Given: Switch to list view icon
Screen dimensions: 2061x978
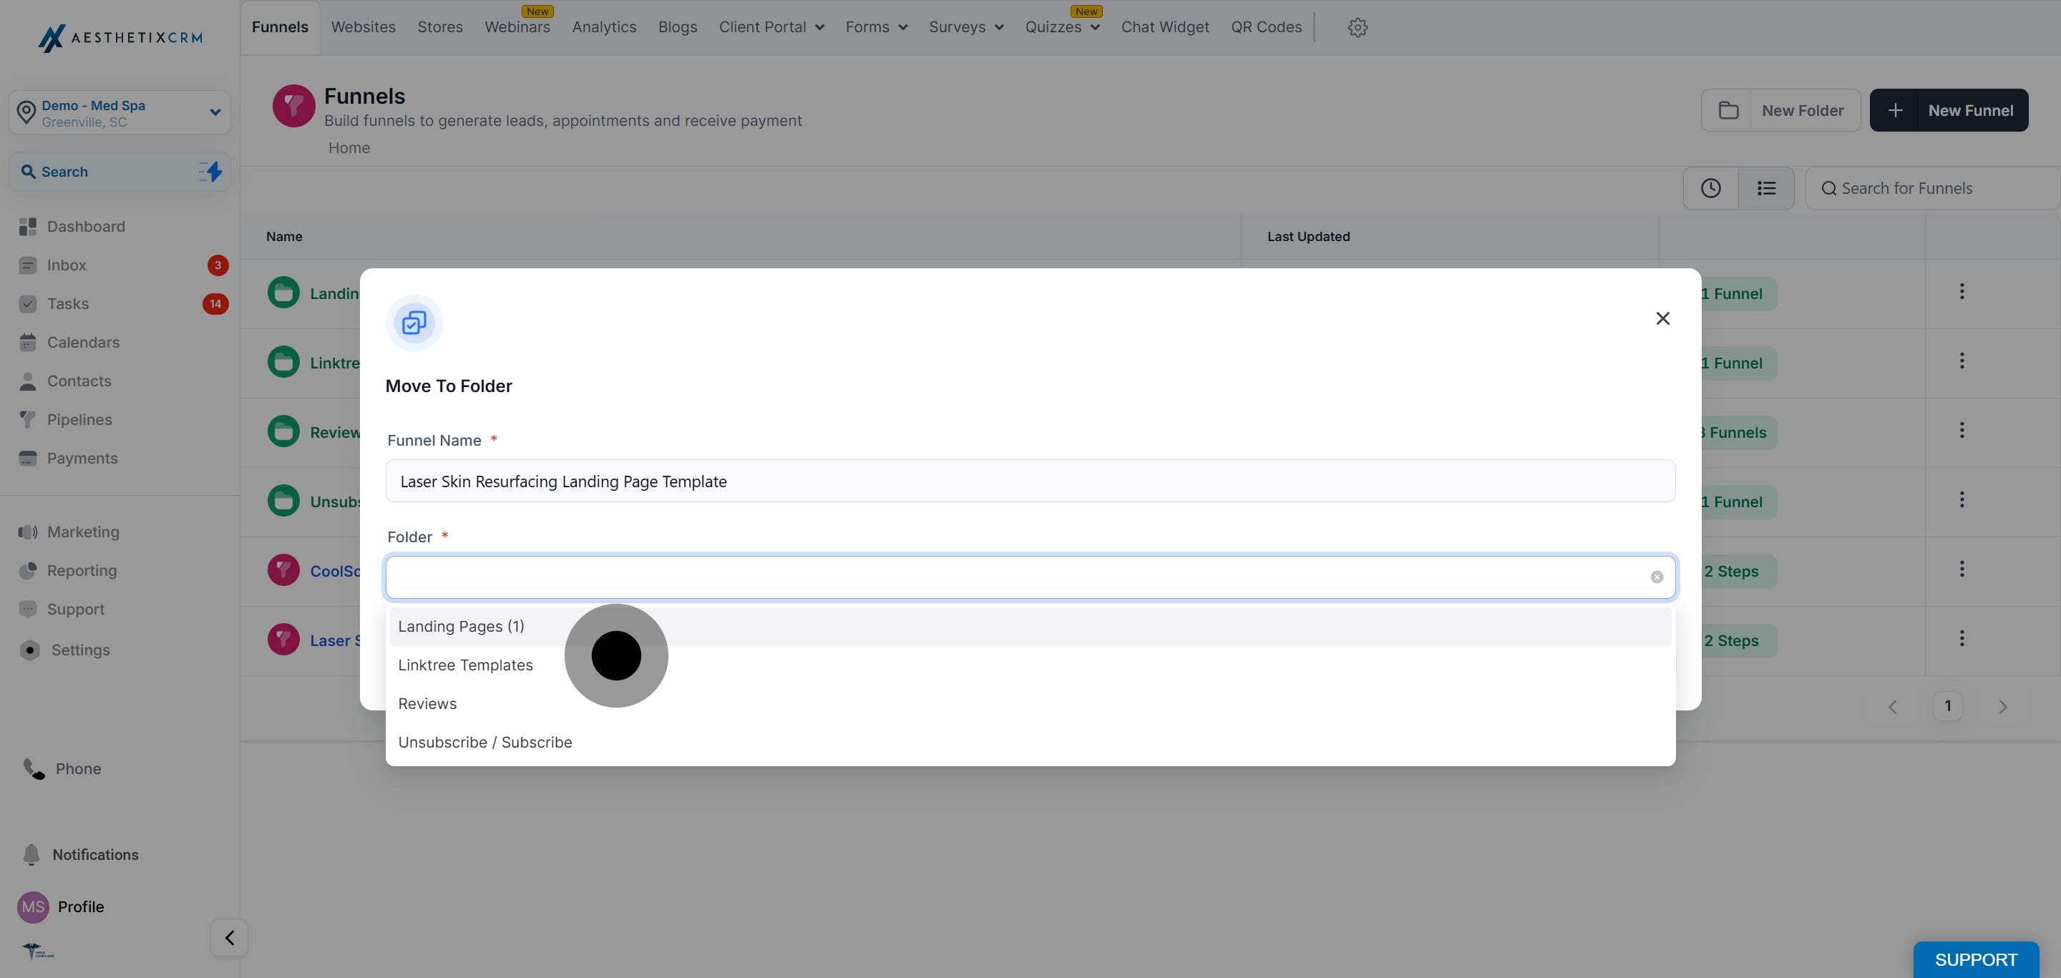Looking at the screenshot, I should [1765, 188].
